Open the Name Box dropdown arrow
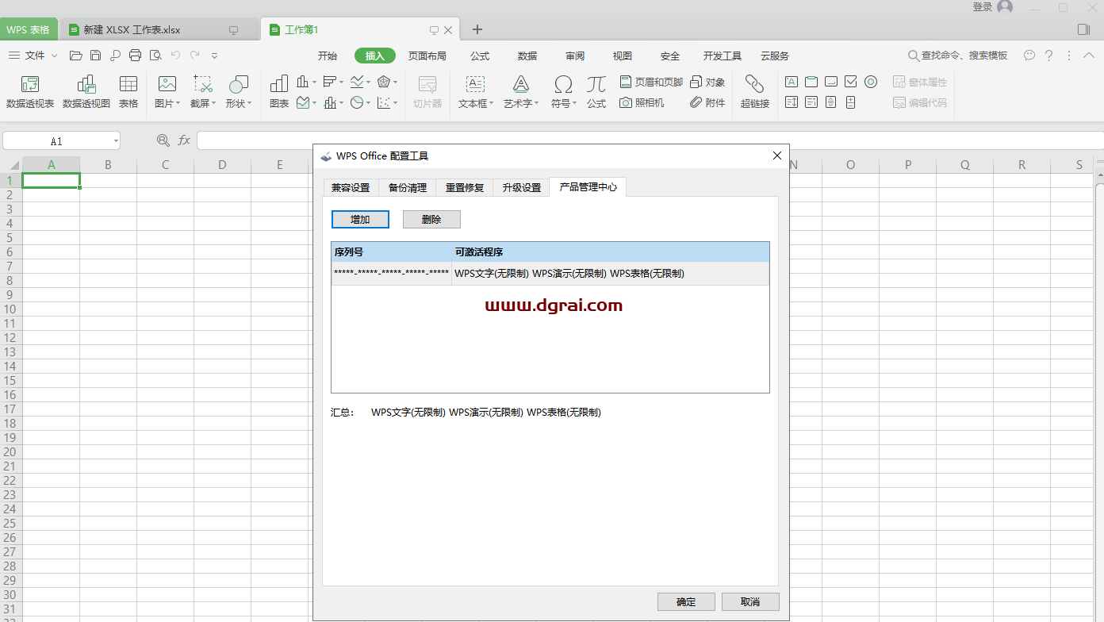Viewport: 1104px width, 622px height. (114, 140)
